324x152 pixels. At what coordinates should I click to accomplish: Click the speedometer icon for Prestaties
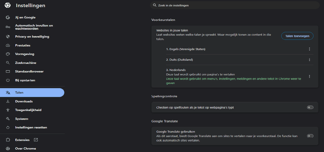coord(8,45)
